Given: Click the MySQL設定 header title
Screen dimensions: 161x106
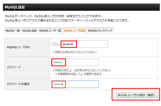Looking at the screenshot, I should click(x=15, y=7).
